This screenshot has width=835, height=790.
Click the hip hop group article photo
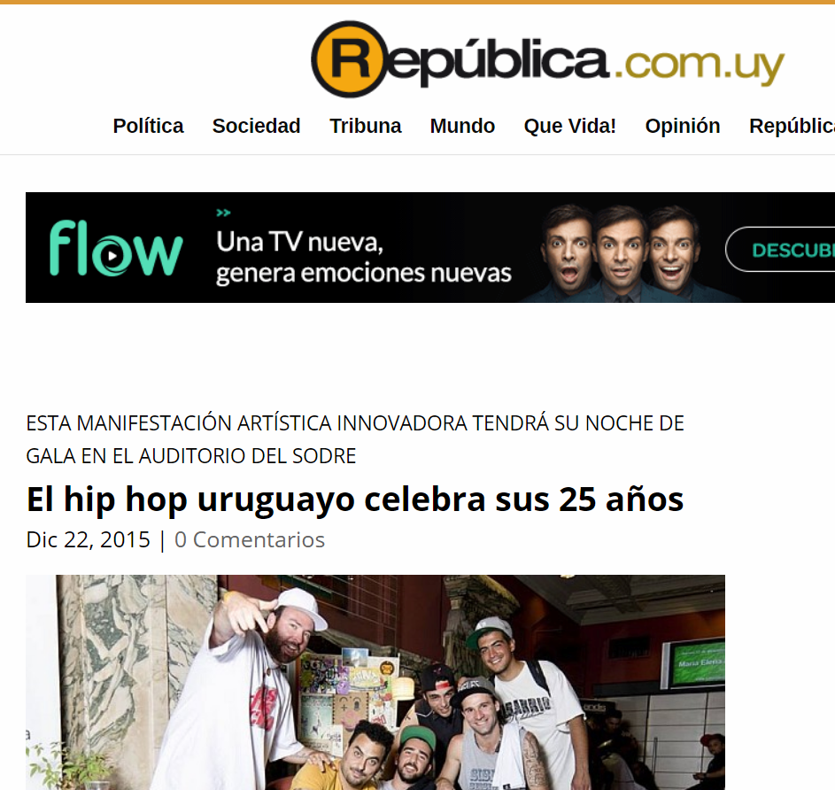(375, 683)
